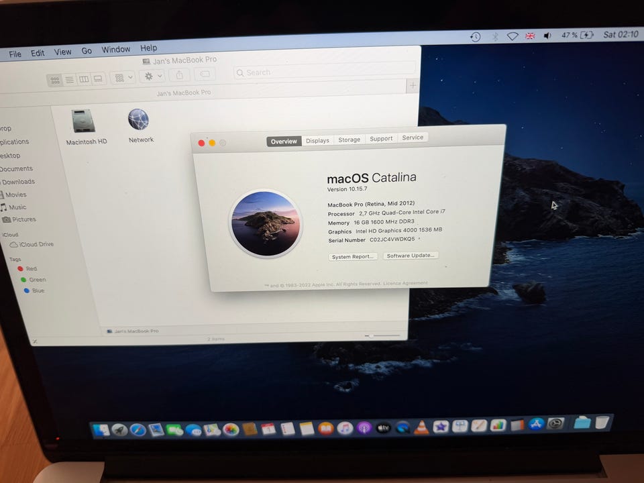Switch Finder to gallery view

(x=98, y=78)
